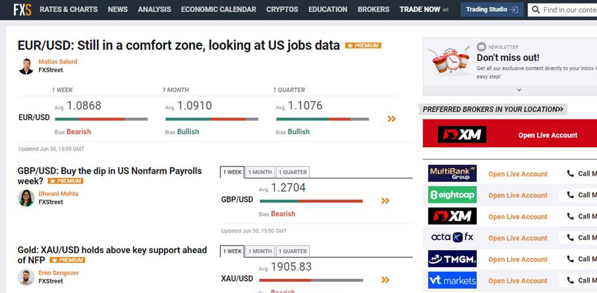This screenshot has height=293, width=597.
Task: Select the 1 Quarter tab for XAU/USD
Action: 293,251
